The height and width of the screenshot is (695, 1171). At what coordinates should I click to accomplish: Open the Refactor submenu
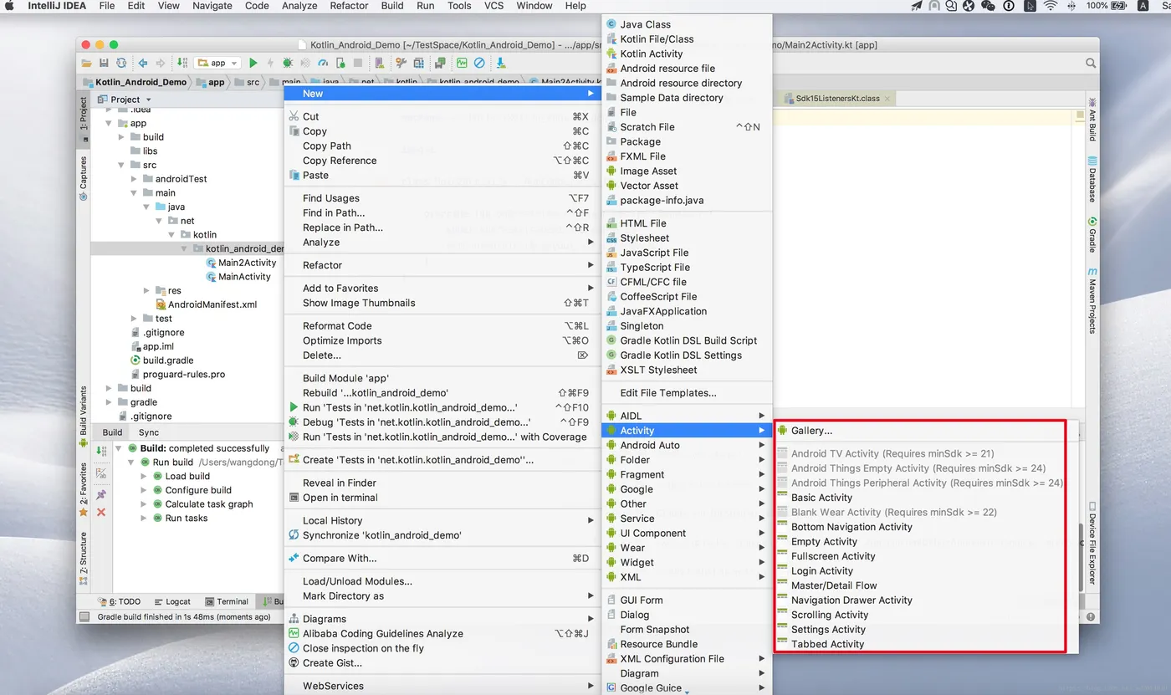tap(441, 265)
